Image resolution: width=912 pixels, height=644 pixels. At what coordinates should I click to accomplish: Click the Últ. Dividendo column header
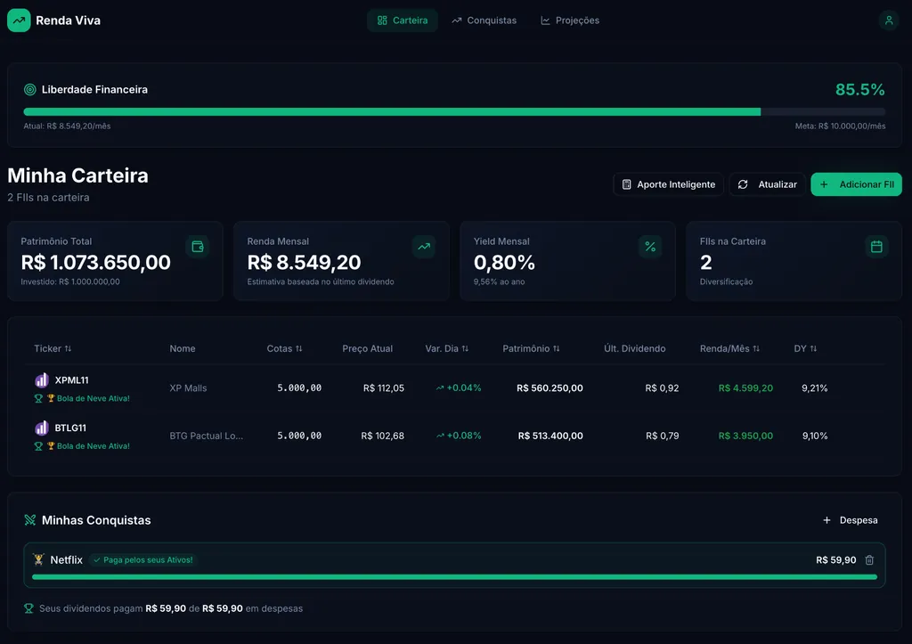(x=634, y=348)
